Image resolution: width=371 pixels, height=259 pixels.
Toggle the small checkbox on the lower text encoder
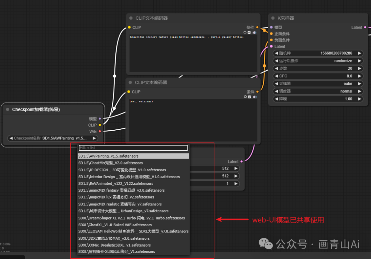(249, 97)
